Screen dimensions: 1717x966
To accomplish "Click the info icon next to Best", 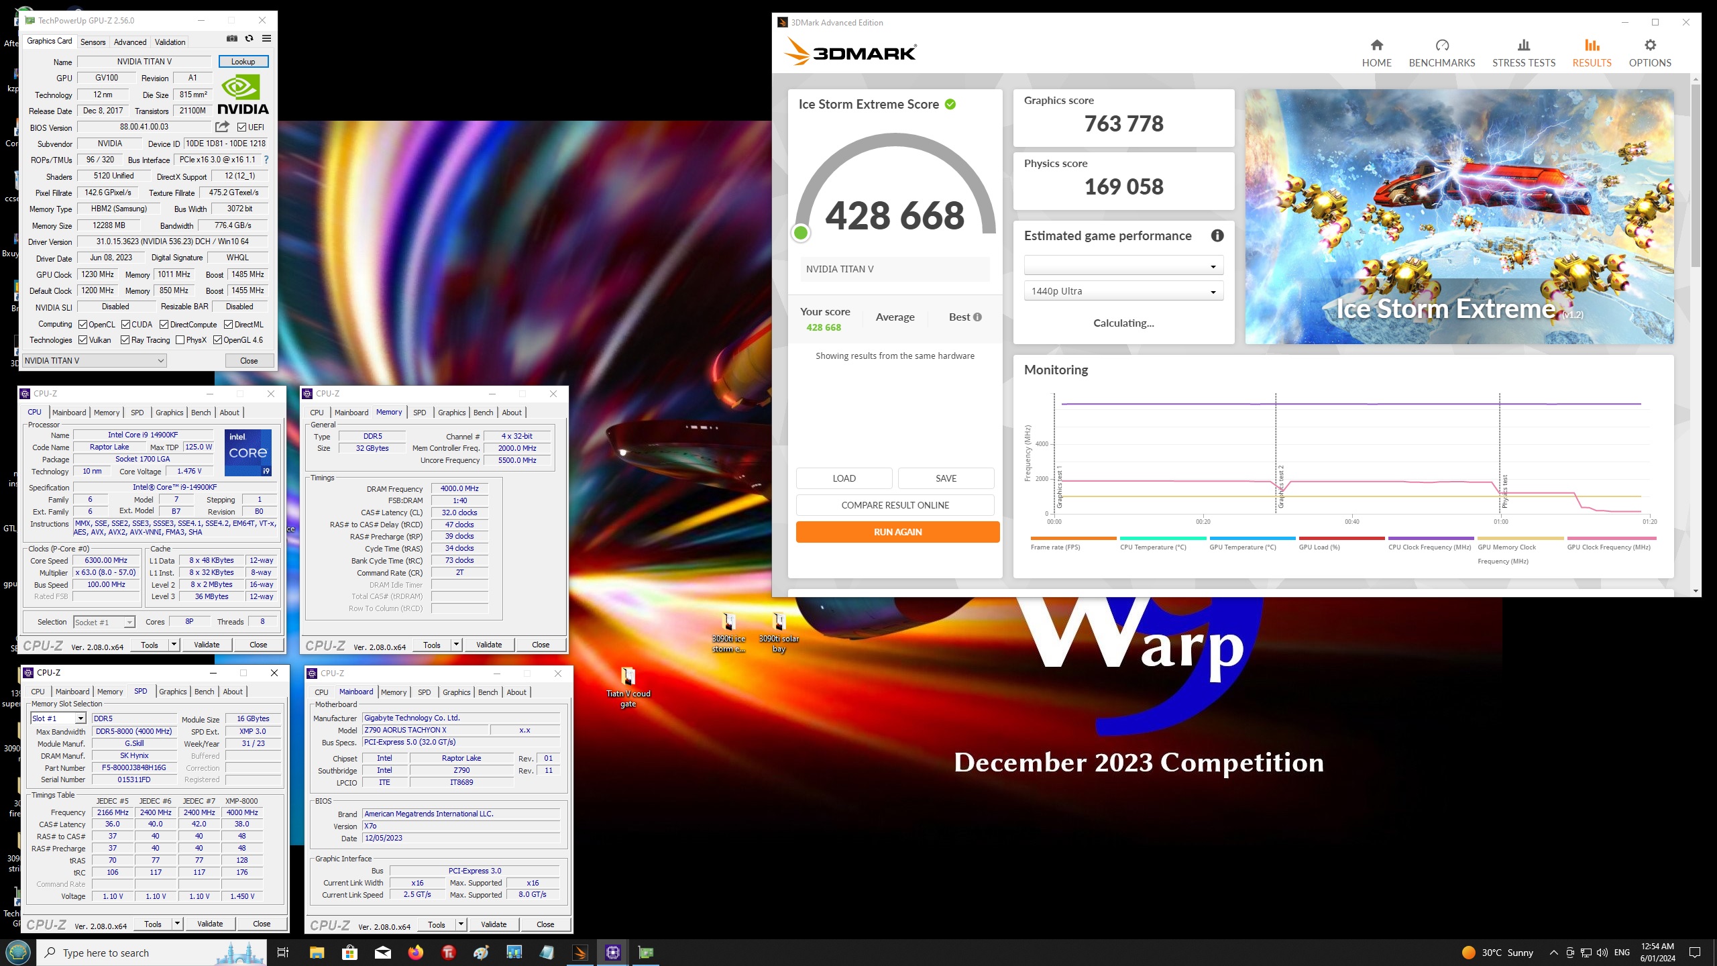I will [x=977, y=317].
